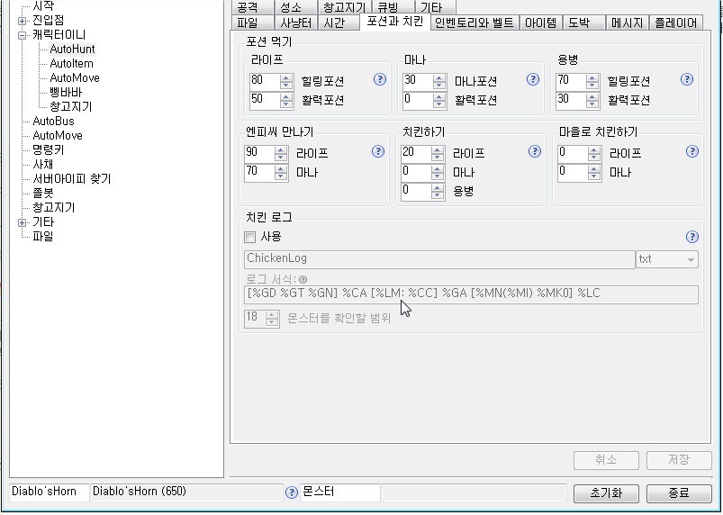Screen dimensions: 723x515
Task: Click 치킨하기 마나 value field
Action: (x=416, y=173)
